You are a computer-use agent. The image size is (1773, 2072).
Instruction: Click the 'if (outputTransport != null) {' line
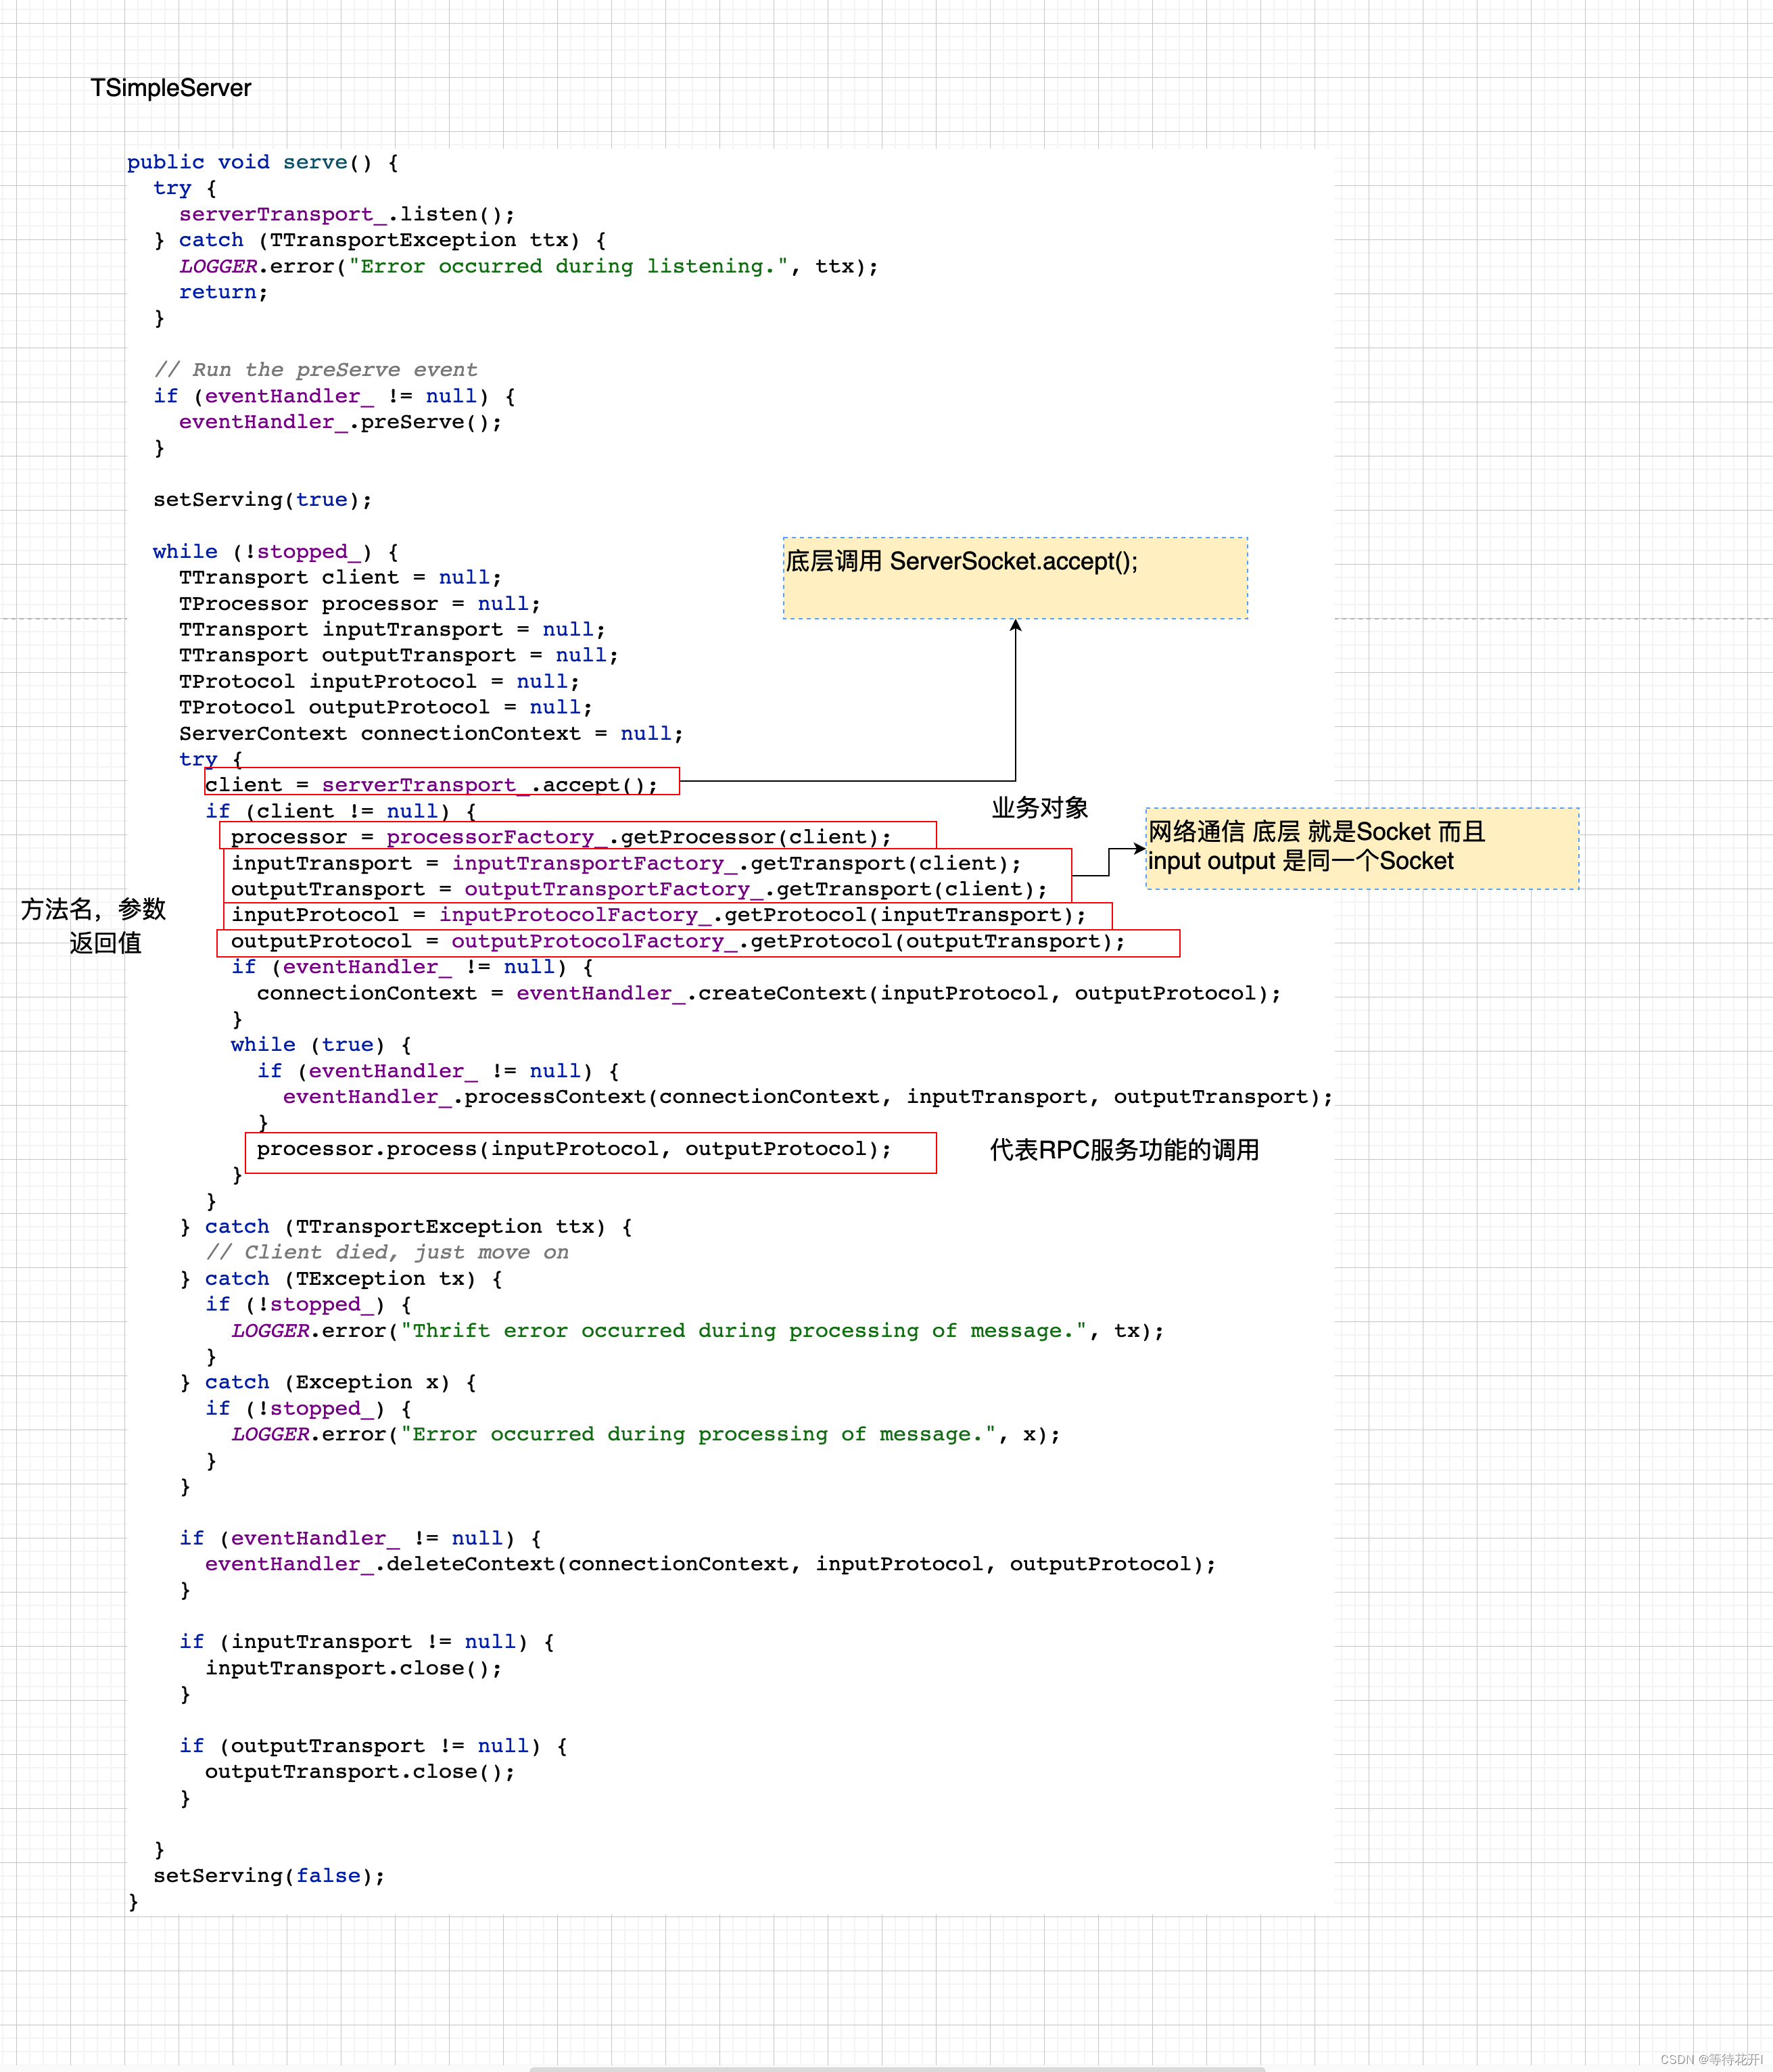373,1746
